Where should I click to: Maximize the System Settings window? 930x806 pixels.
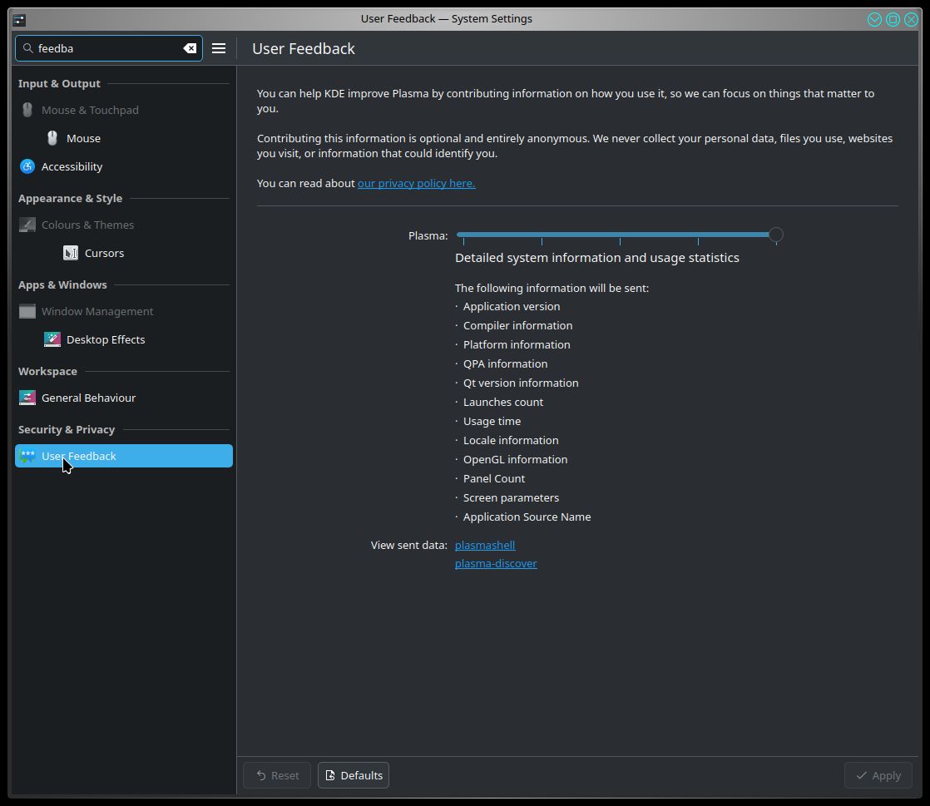click(893, 20)
